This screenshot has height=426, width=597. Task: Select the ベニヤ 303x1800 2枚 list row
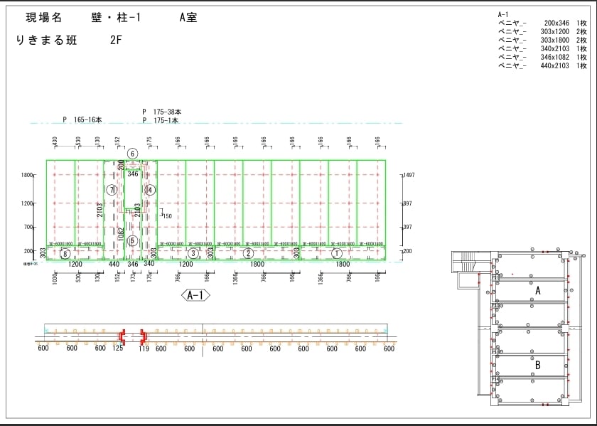coord(542,40)
